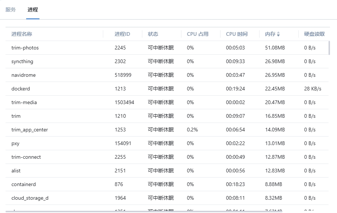
Task: Click process ID 154091
Action: point(123,143)
